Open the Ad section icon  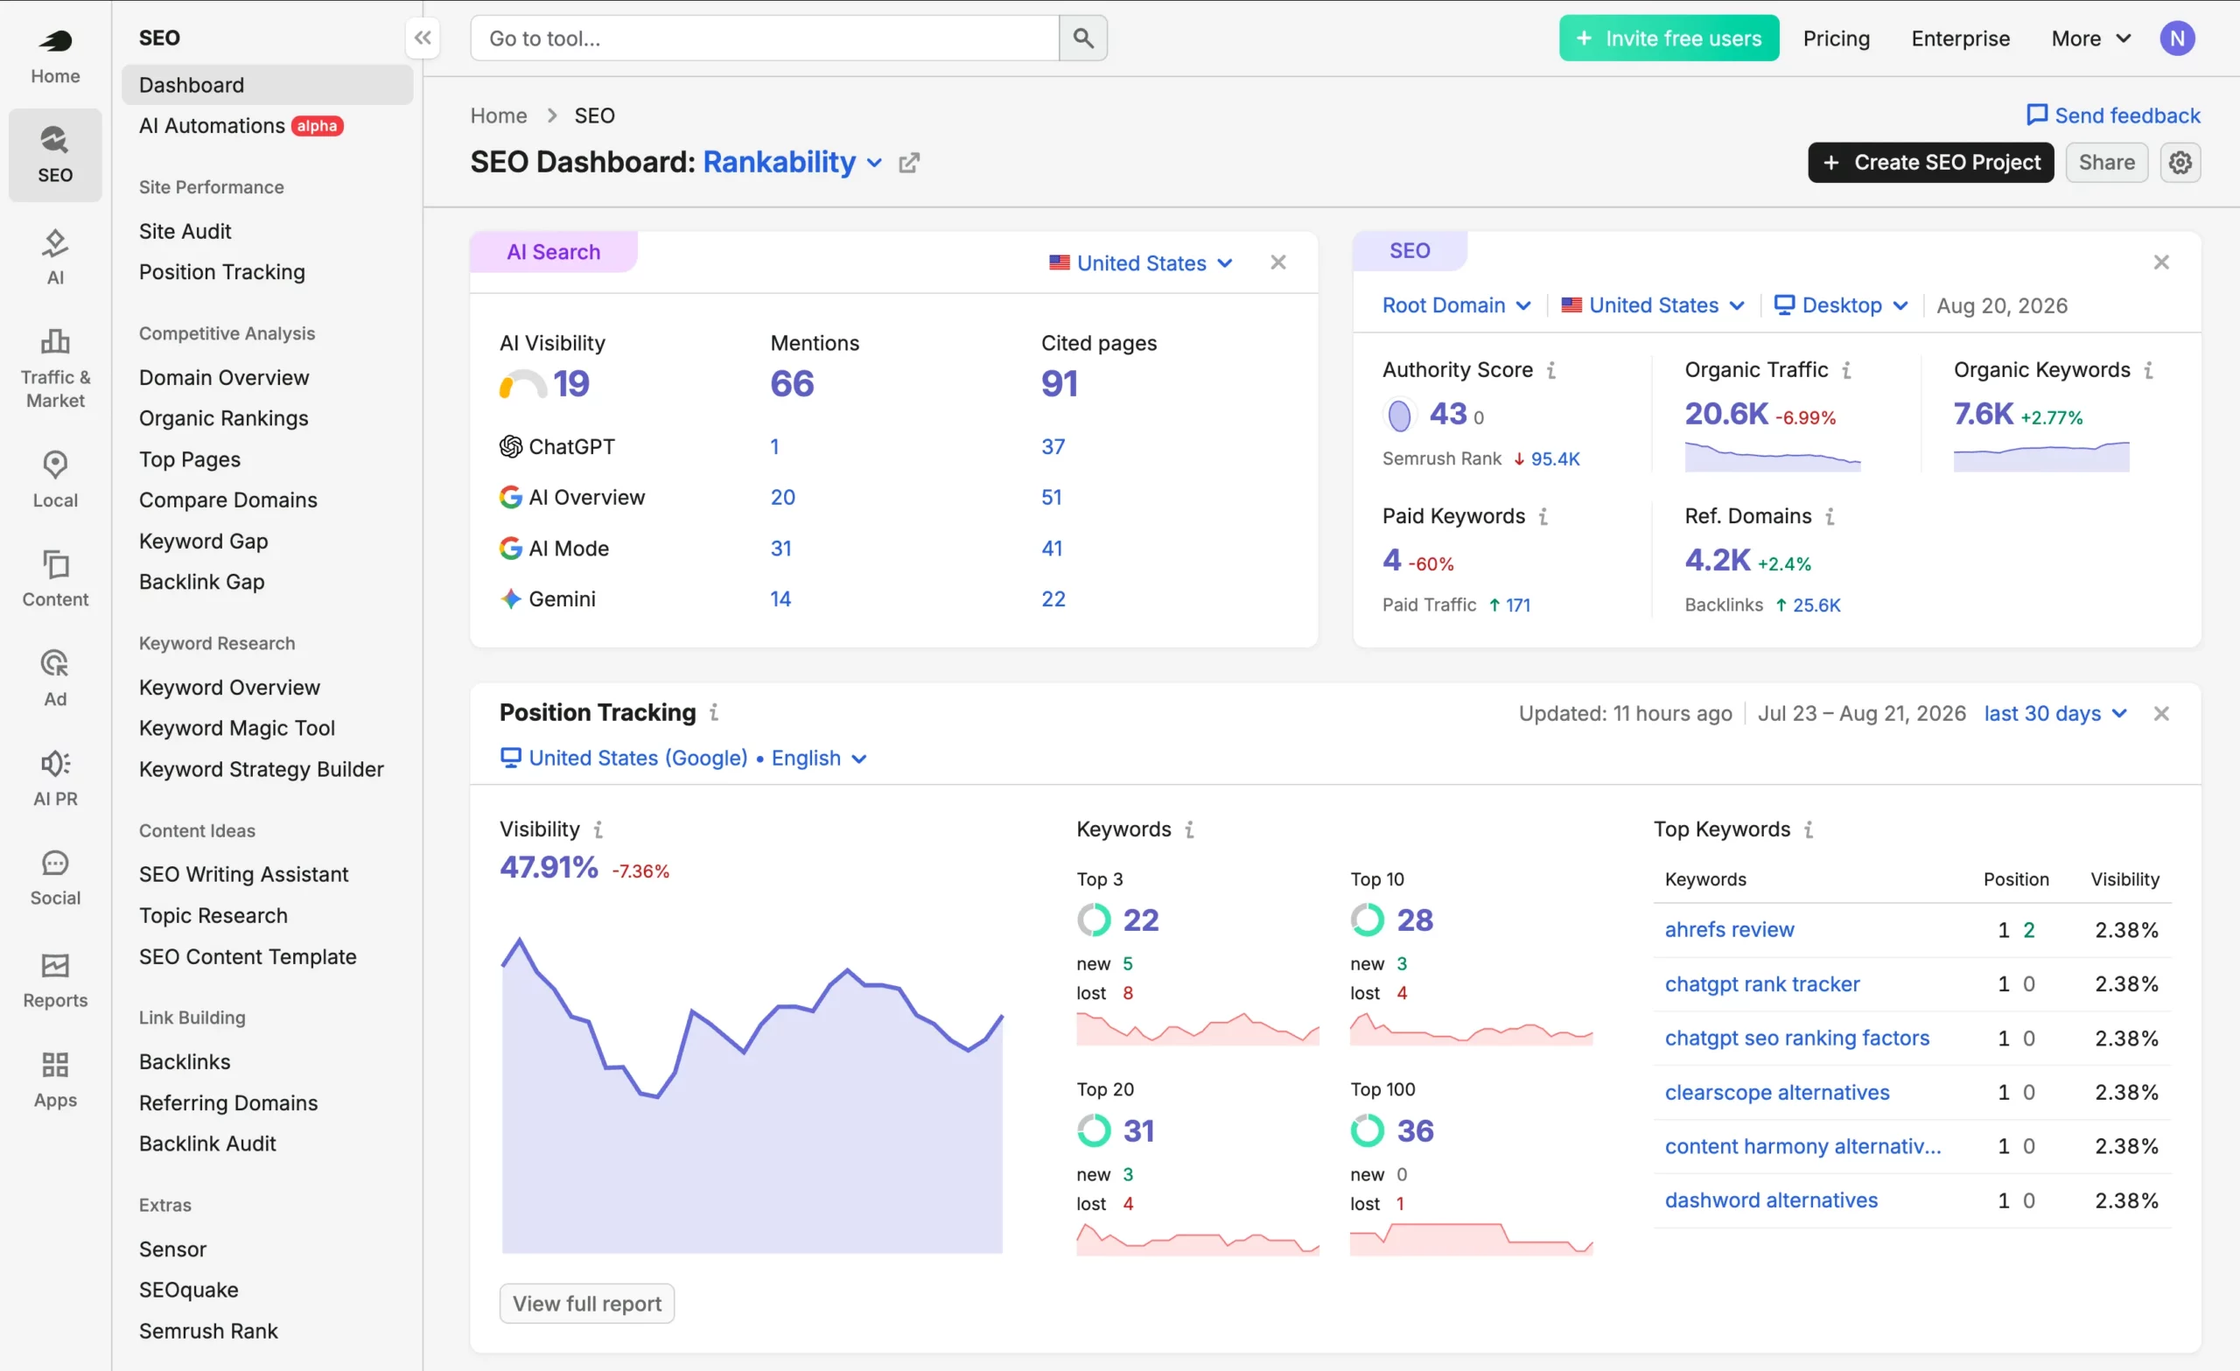[x=55, y=678]
